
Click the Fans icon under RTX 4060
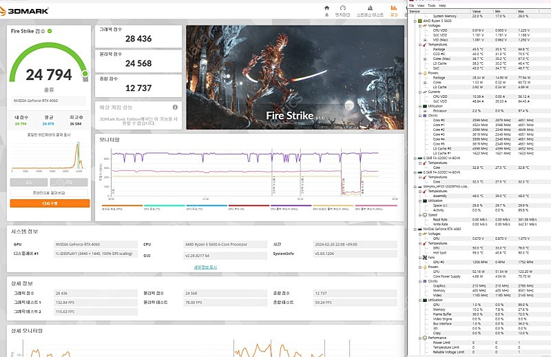coord(424,258)
